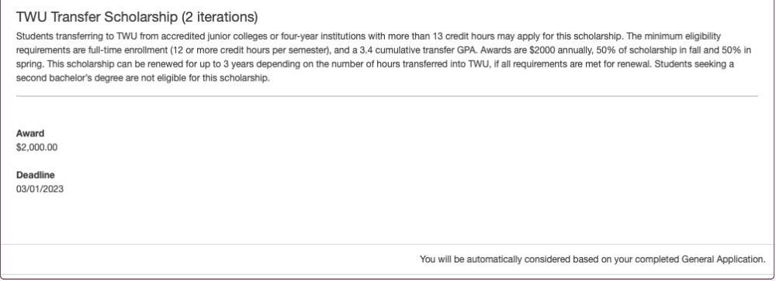Click the divider line below the description
776x281 pixels.
387,96
